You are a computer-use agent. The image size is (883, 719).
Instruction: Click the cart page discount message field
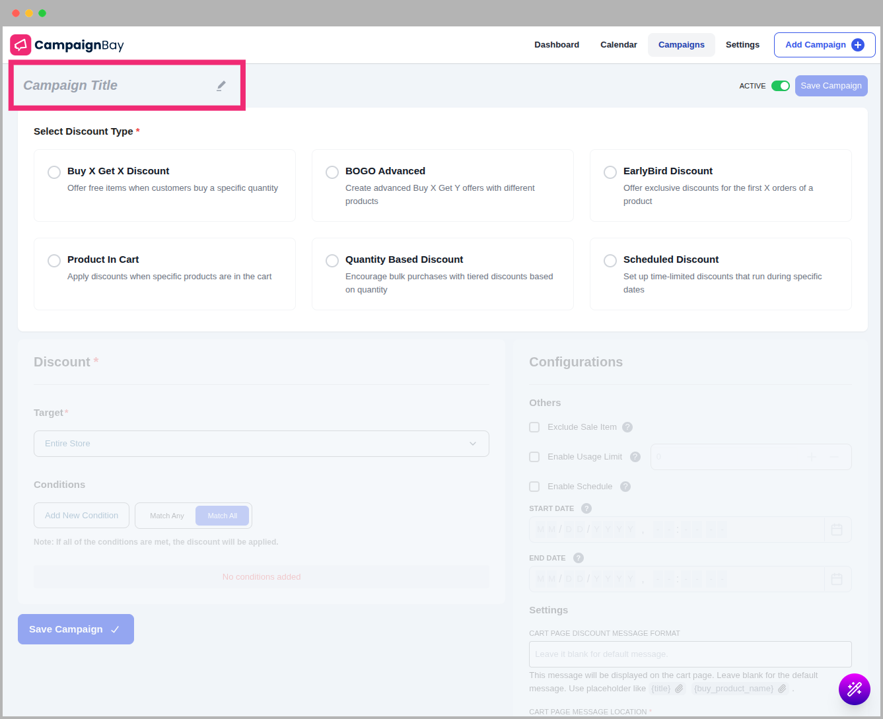pos(689,654)
